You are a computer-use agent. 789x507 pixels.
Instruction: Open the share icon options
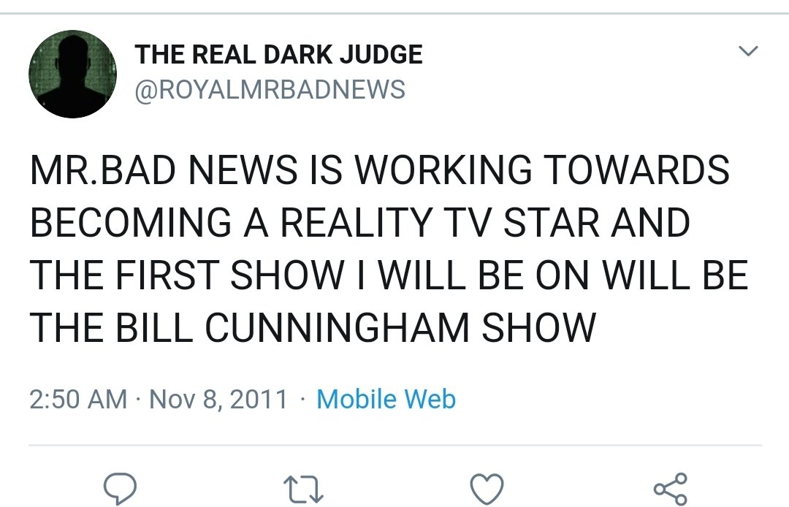pyautogui.click(x=670, y=489)
